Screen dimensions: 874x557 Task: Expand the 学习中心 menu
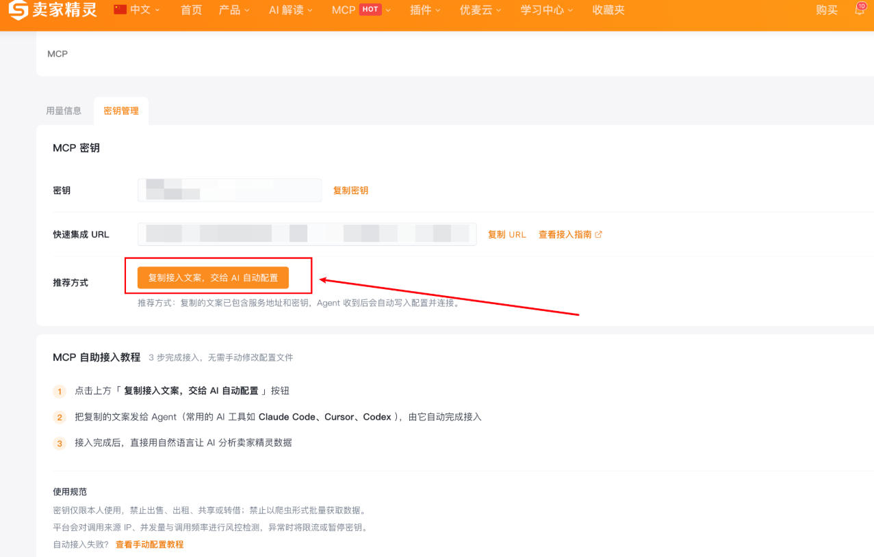coord(547,10)
